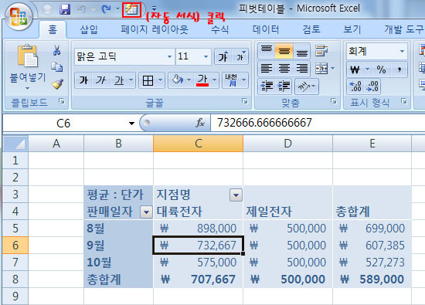Switch to the 삽입 ribbon tab

tap(89, 29)
